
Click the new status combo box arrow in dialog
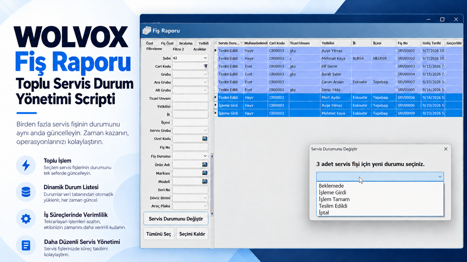(x=440, y=176)
